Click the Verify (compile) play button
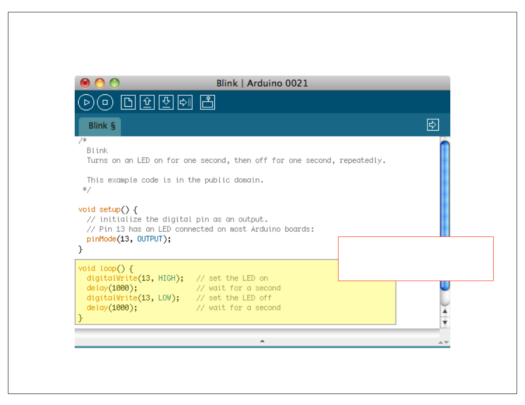Viewport: 525px width, 405px height. [x=87, y=102]
